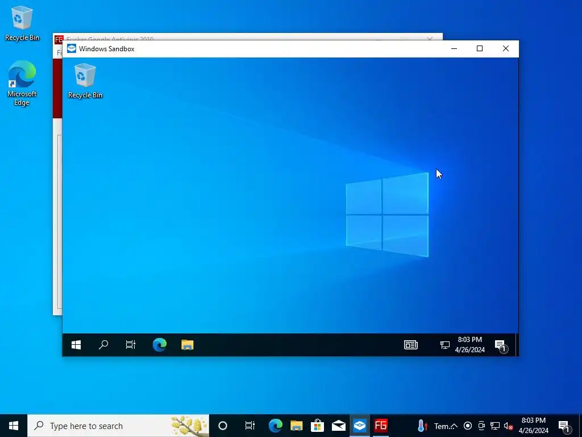Viewport: 582px width, 437px height.
Task: Open Task View on host taskbar
Action: 250,426
